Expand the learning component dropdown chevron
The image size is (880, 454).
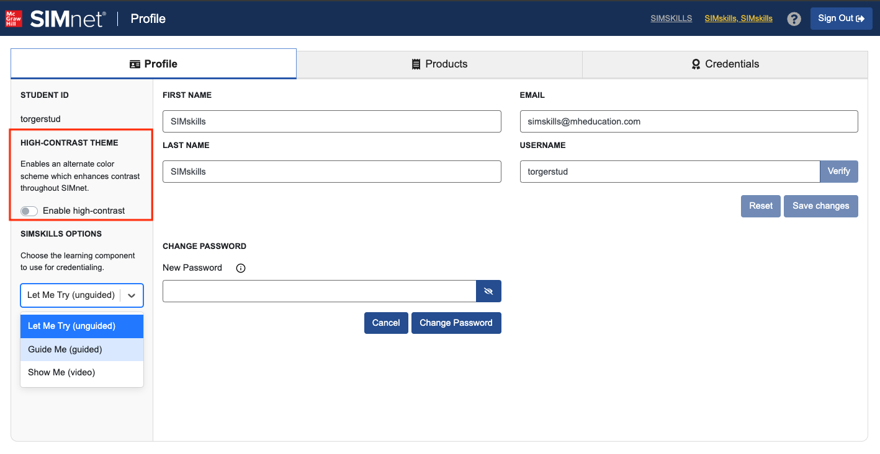click(132, 295)
